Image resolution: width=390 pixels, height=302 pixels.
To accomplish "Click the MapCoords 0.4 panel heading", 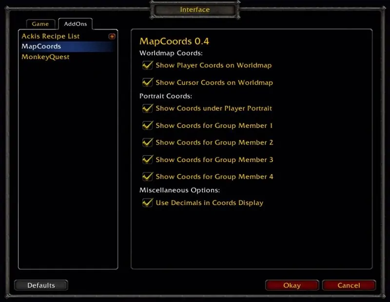I will pyautogui.click(x=174, y=41).
